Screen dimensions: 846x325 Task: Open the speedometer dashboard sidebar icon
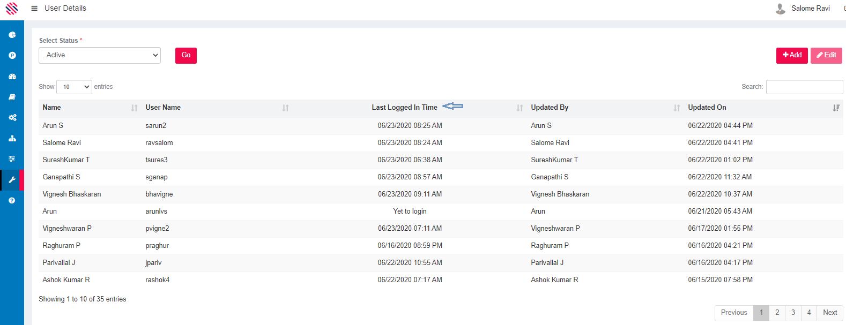(x=12, y=77)
